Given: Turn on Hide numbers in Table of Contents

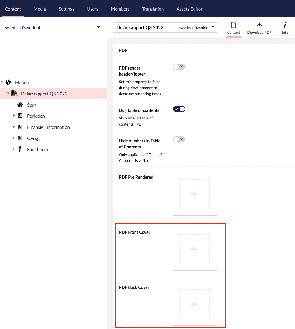Looking at the screenshot, I should point(179,139).
